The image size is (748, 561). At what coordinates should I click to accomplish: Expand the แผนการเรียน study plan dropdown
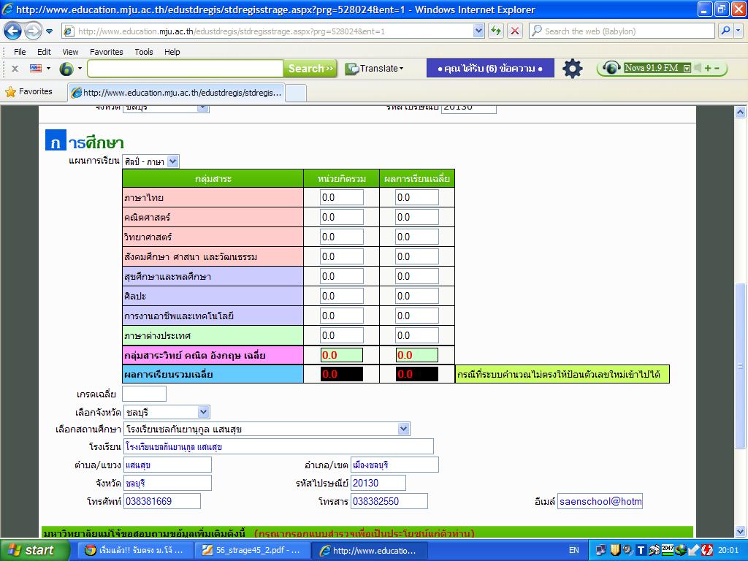[172, 161]
